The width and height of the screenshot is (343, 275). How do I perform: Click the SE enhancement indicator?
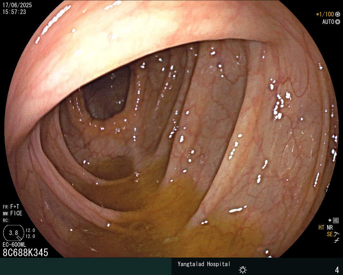(330, 234)
